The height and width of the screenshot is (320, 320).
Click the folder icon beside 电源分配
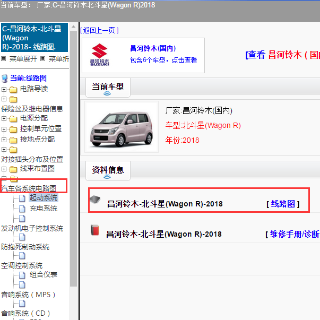point(13,118)
